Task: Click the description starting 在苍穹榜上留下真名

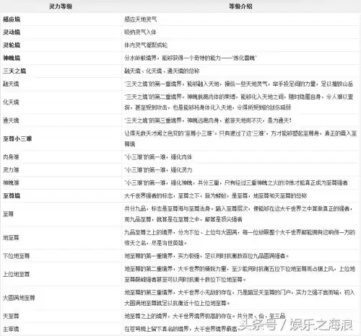Action: (x=181, y=329)
